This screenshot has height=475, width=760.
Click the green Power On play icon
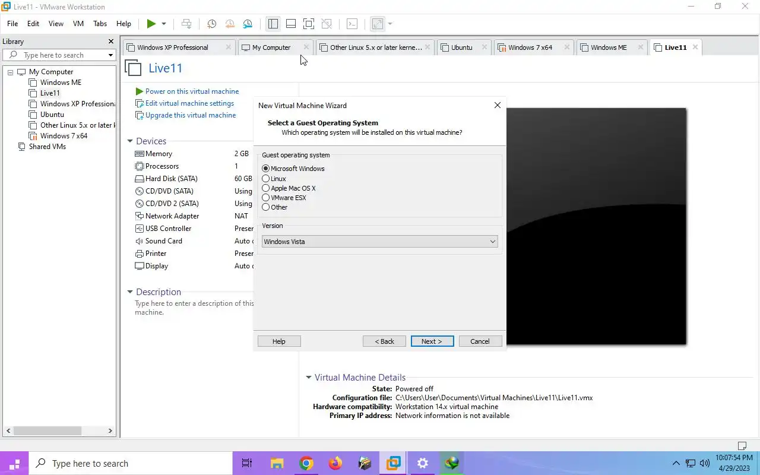[151, 24]
